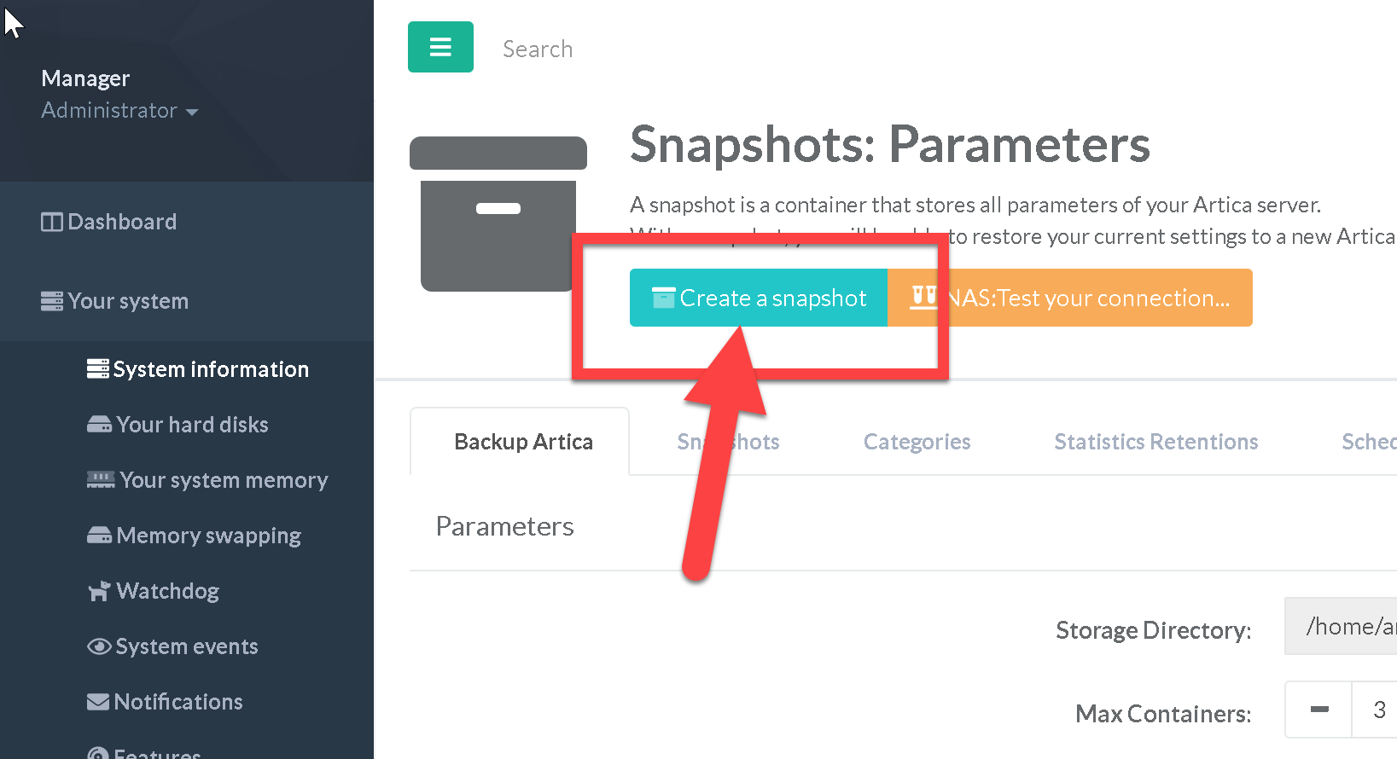Click the Create a snapshot button
Viewport: 1397px width, 759px height.
click(x=759, y=298)
